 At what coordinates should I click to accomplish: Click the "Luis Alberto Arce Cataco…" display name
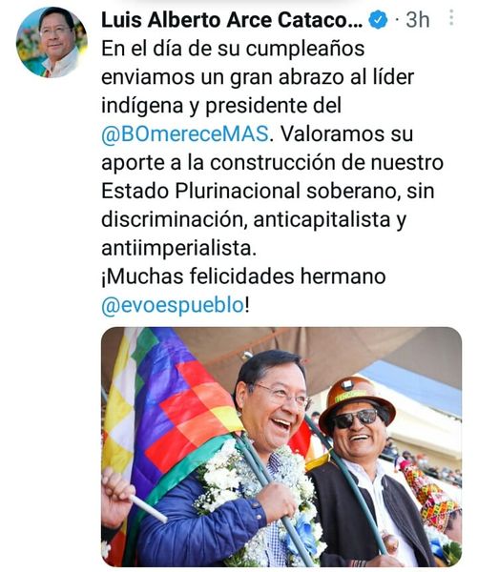pyautogui.click(x=232, y=20)
